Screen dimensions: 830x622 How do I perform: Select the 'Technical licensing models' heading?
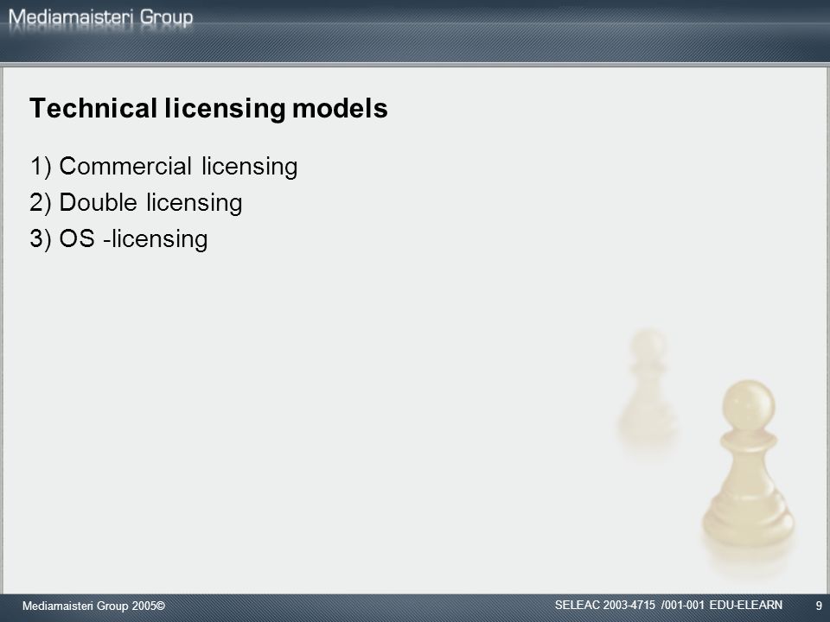click(208, 109)
